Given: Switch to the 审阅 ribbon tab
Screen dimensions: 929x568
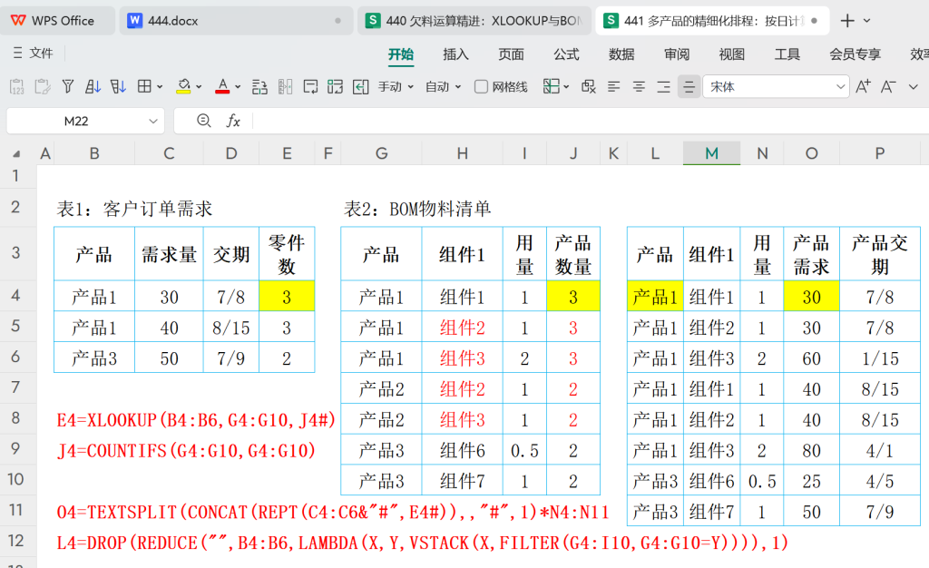Looking at the screenshot, I should tap(677, 54).
